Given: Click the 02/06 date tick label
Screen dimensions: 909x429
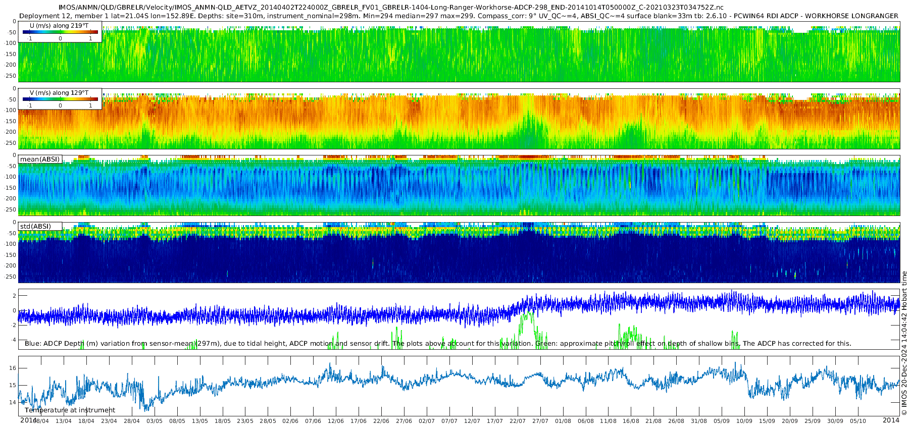Looking at the screenshot, I should point(290,421).
